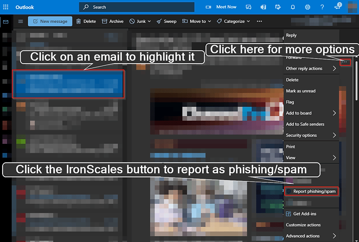
Task: Expand Add to board submenu chevron
Action: point(334,113)
